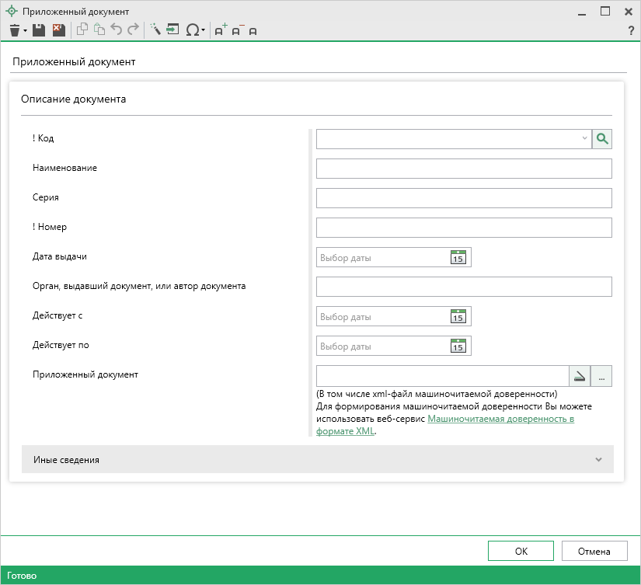Image resolution: width=641 pixels, height=585 pixels.
Task: Browse for file with ellipsis button
Action: coord(602,376)
